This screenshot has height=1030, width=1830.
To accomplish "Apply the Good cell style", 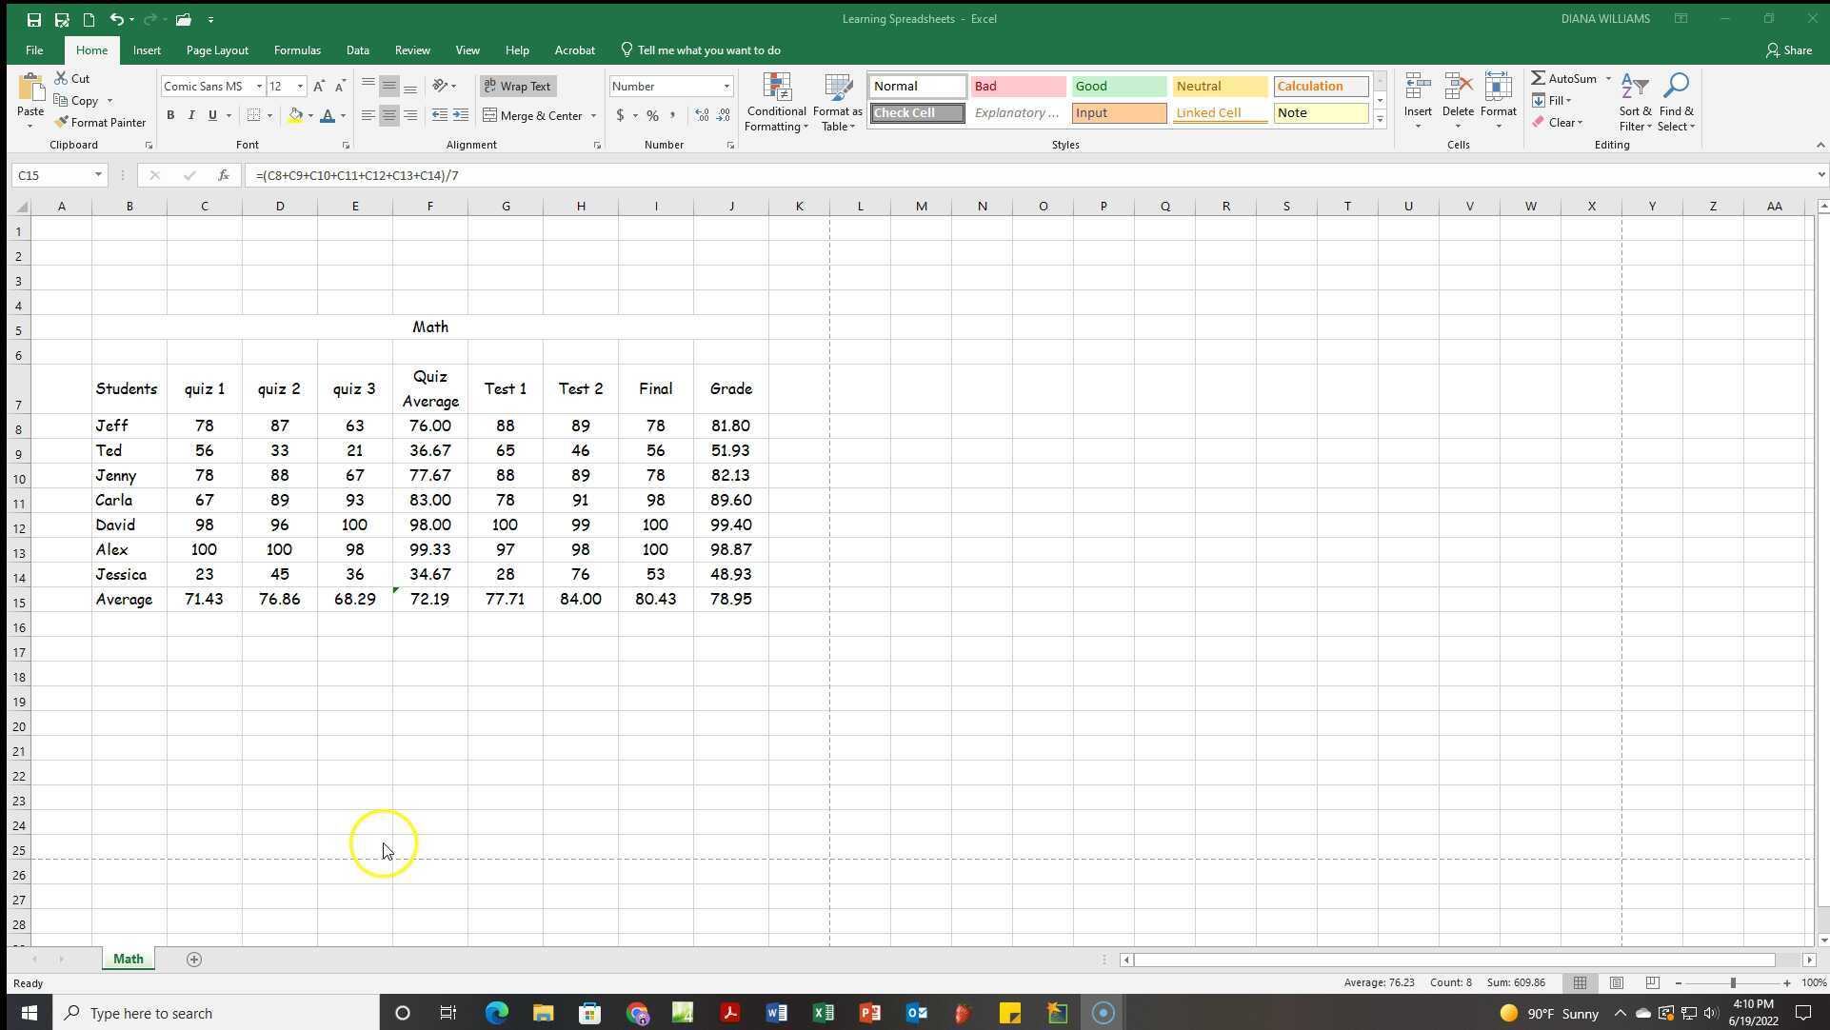I will point(1118,86).
